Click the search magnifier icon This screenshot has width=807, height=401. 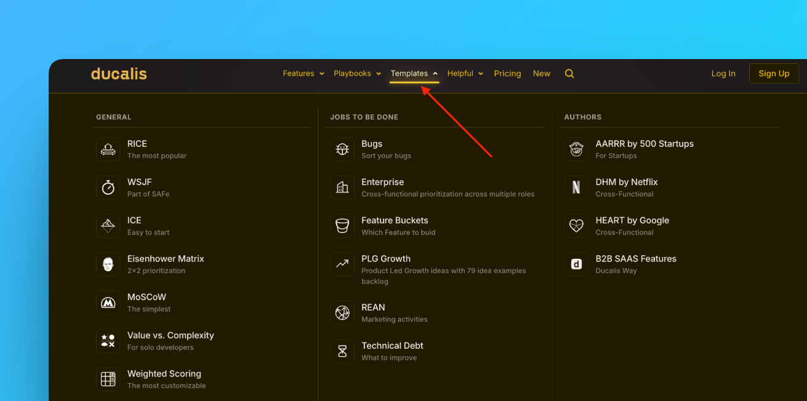[x=569, y=74]
